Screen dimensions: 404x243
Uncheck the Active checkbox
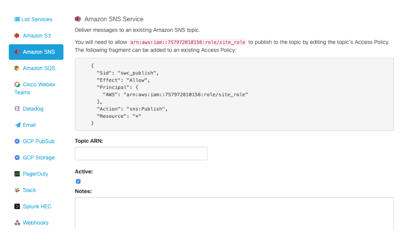tap(78, 181)
